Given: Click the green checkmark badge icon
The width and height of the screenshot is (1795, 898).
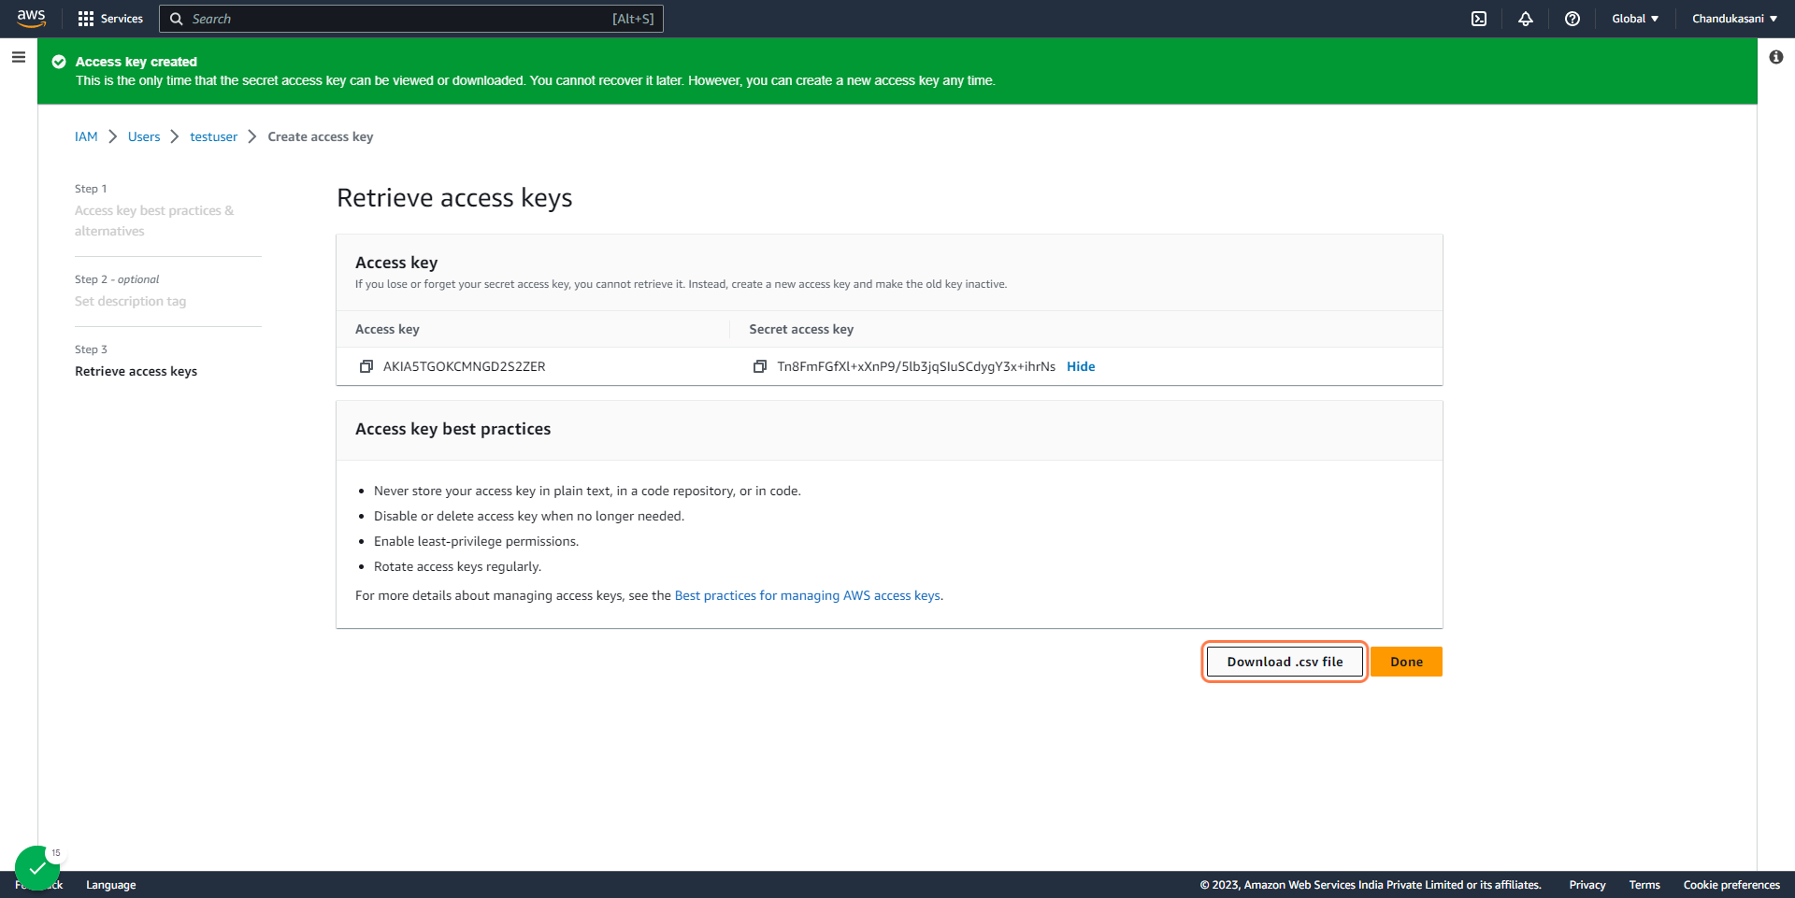Looking at the screenshot, I should (37, 868).
